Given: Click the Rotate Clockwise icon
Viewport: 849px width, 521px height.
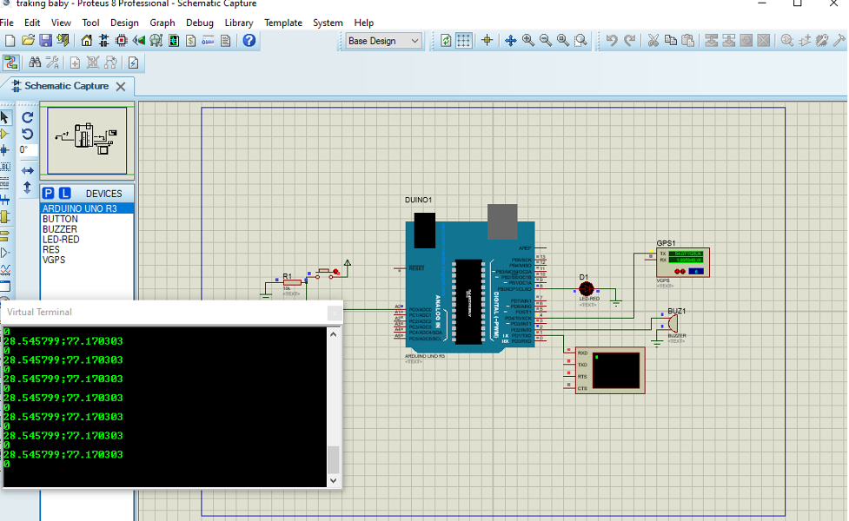Looking at the screenshot, I should (x=27, y=118).
